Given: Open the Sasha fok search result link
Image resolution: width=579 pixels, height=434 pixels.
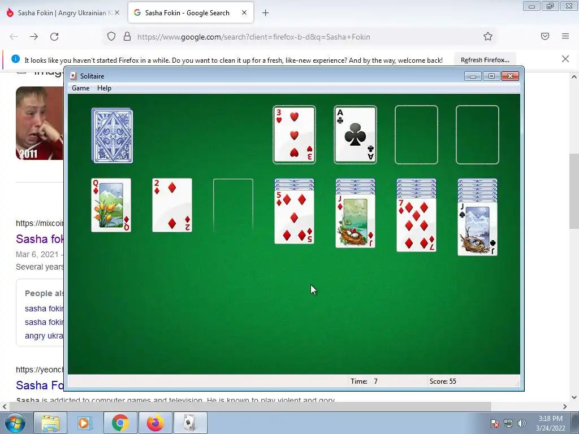Looking at the screenshot, I should coord(40,239).
